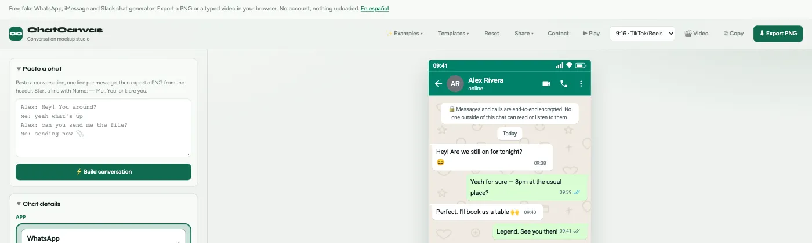Open the three-dot chat menu
Viewport: 812px width, 243px height.
(581, 84)
